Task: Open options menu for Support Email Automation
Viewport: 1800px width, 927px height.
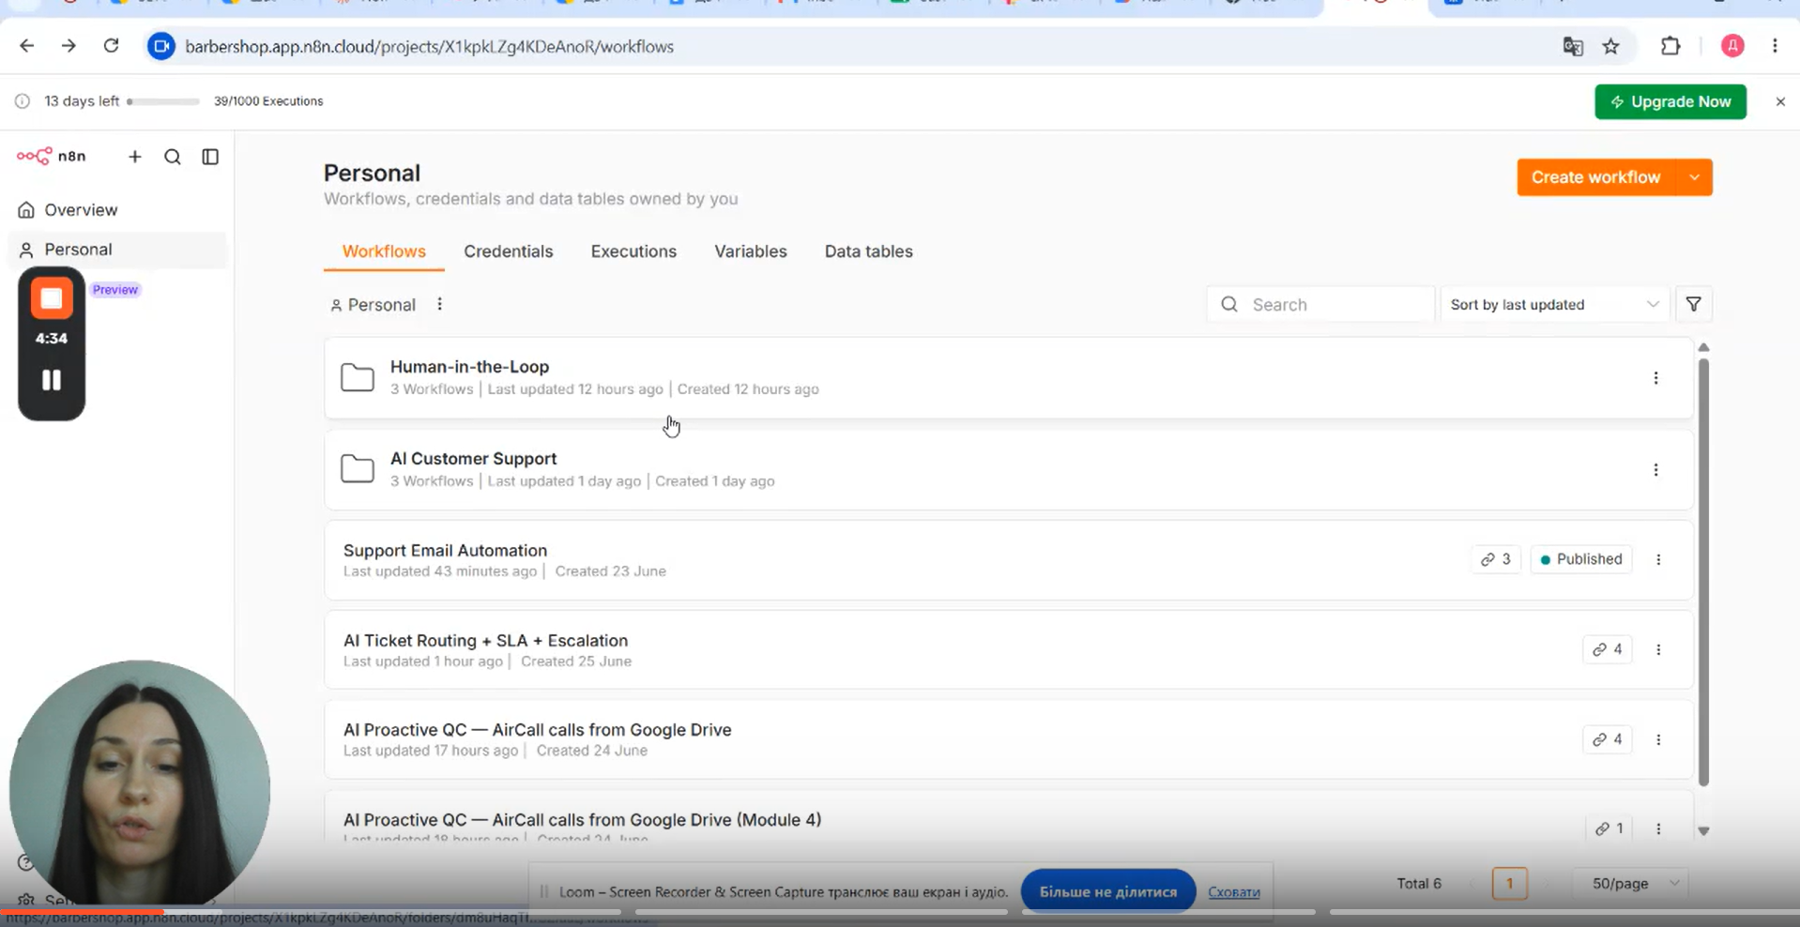Action: coord(1658,559)
